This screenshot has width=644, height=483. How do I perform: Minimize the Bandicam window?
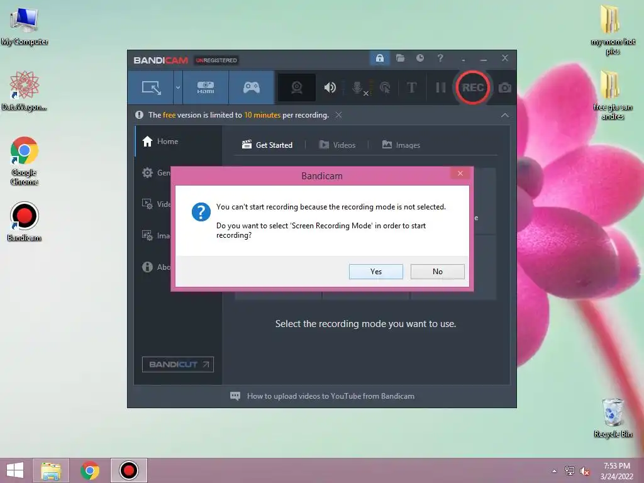(484, 58)
